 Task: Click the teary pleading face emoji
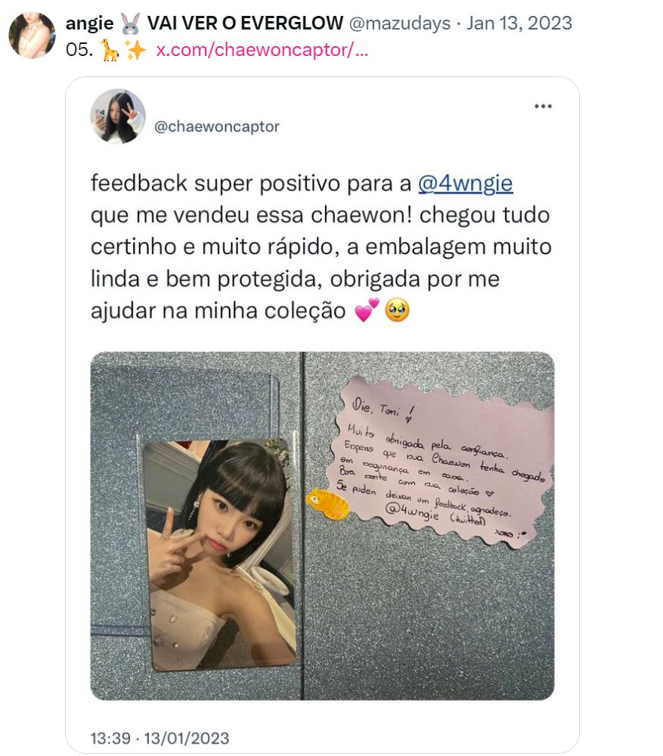click(397, 310)
